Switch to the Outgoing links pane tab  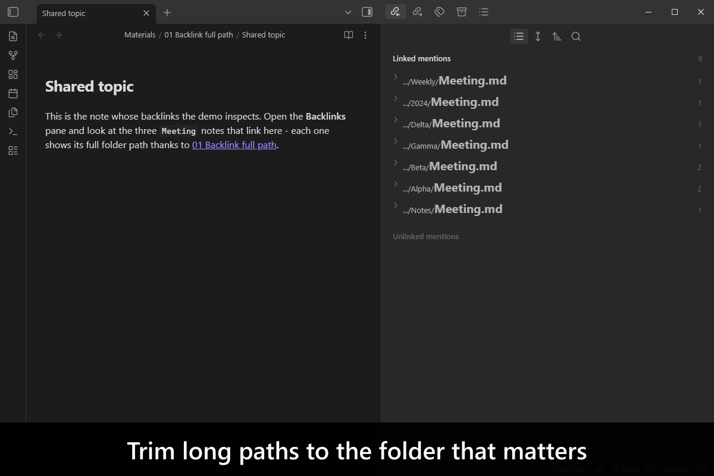click(418, 11)
